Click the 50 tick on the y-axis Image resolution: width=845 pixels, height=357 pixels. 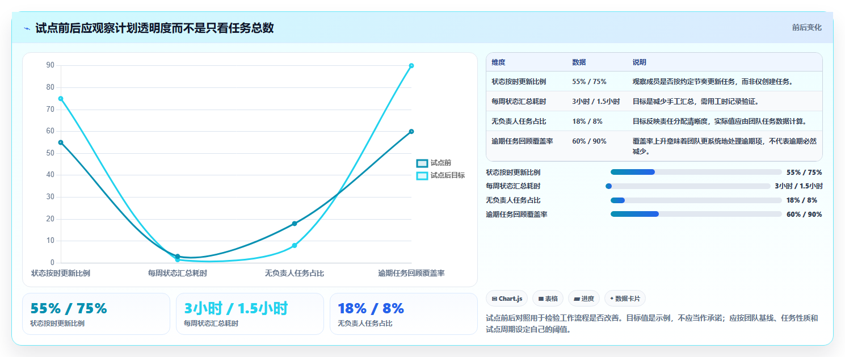pyautogui.click(x=51, y=153)
